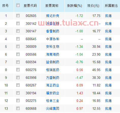Sort by the 涨跌幅(%) column header
120x113 pixels.
click(x=74, y=6)
